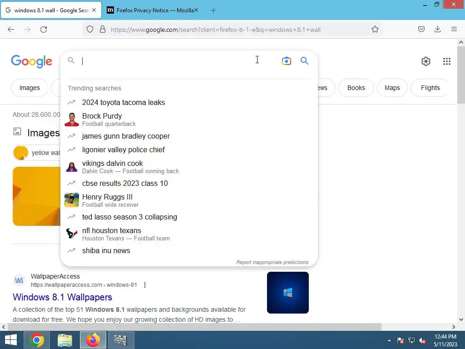Save page to Pocket
465x349 pixels.
421,29
